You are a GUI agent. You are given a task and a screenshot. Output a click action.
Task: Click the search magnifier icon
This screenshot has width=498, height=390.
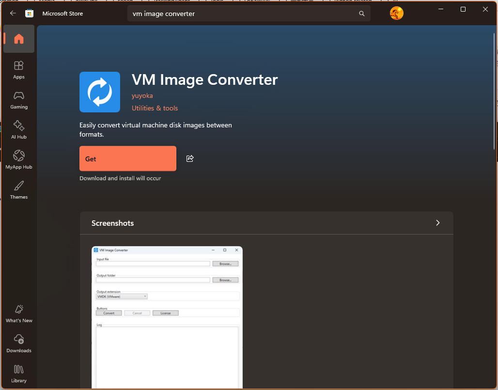coord(361,14)
